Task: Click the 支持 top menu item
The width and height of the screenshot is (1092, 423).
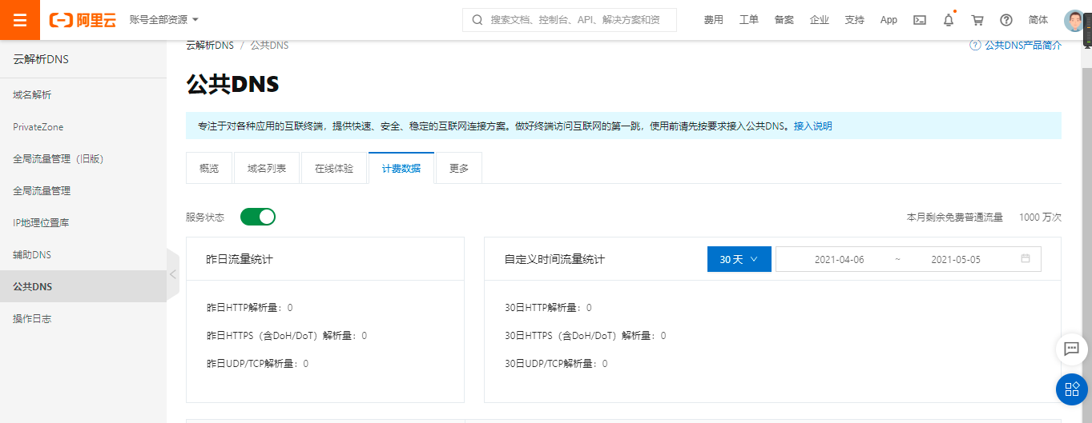Action: (855, 20)
